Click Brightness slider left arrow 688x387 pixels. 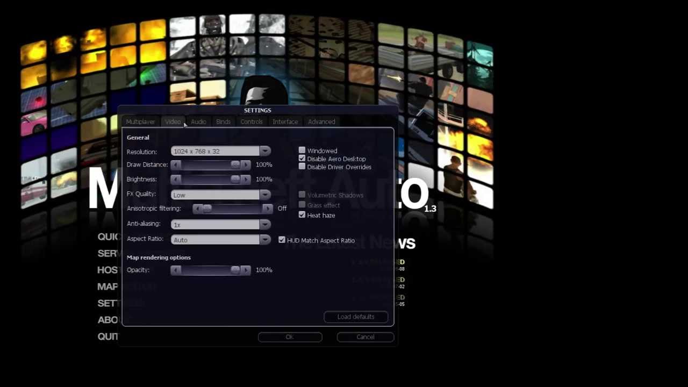(176, 179)
